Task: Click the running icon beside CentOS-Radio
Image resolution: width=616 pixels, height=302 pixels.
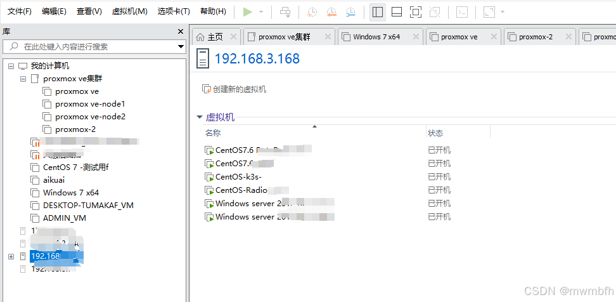Action: point(209,191)
